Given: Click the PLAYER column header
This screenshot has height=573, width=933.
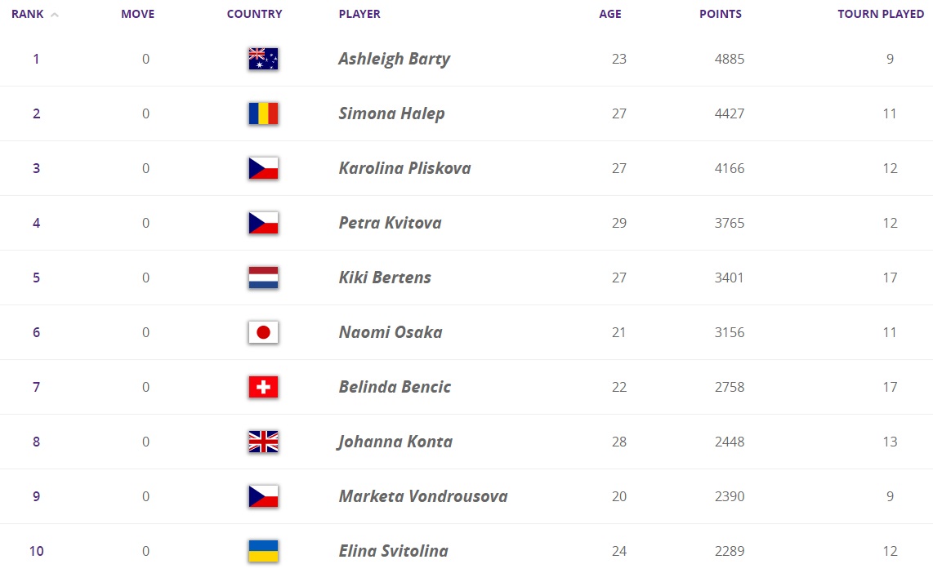Looking at the screenshot, I should coord(359,14).
